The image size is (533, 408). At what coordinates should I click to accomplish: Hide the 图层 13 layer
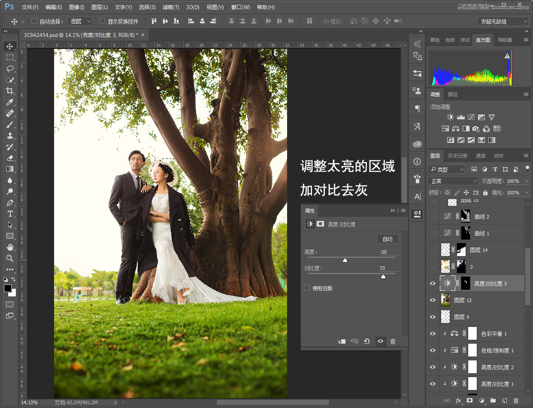tap(433, 300)
